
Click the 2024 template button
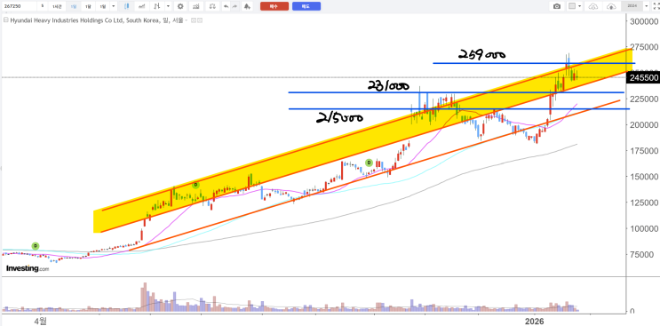click(x=632, y=6)
